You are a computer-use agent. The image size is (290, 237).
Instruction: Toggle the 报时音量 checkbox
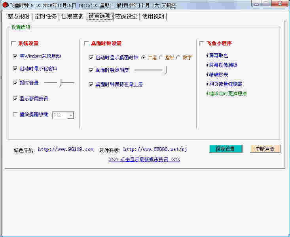click(15, 83)
